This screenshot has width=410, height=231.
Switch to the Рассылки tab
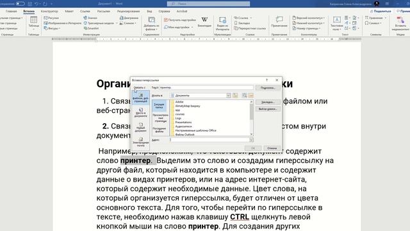point(104,12)
